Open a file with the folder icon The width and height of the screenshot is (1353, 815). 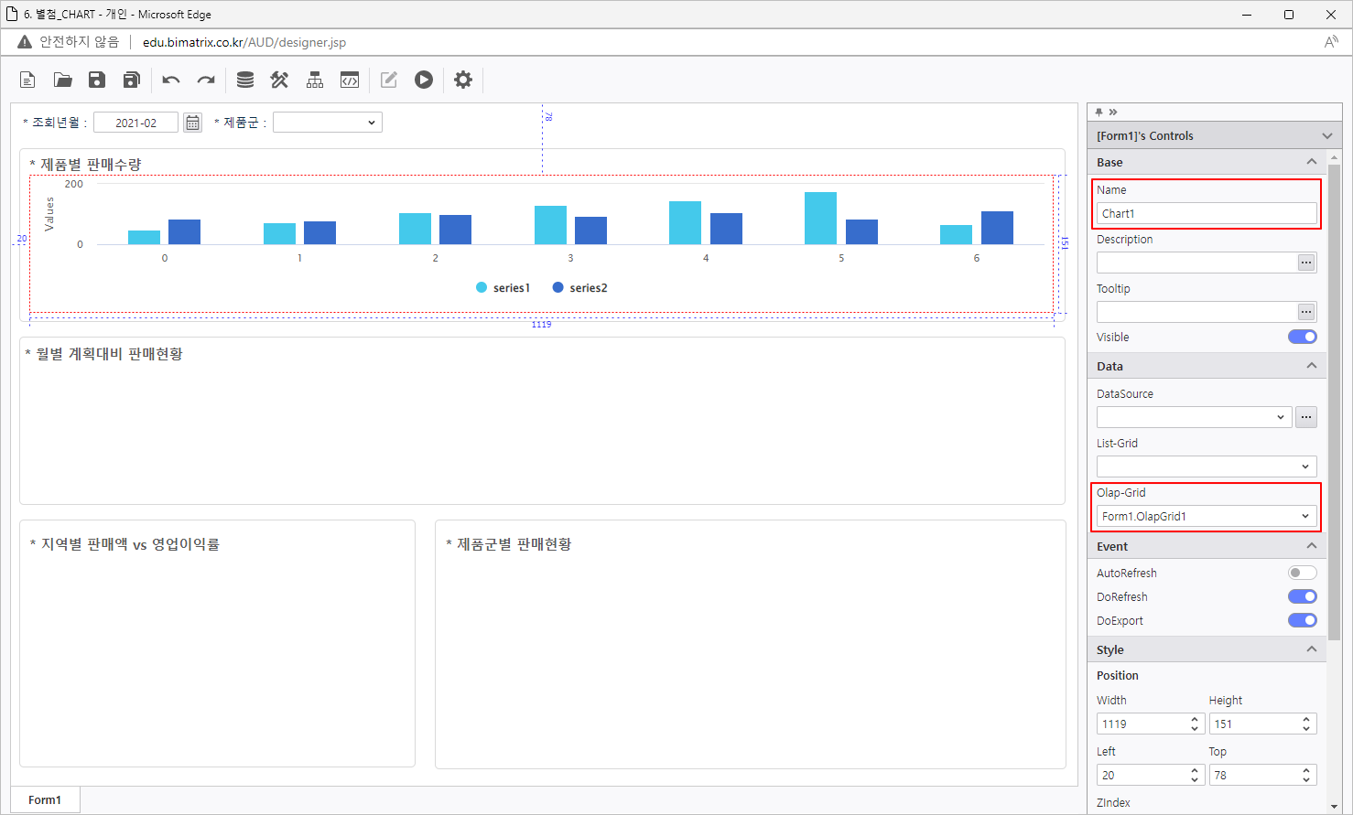coord(62,80)
